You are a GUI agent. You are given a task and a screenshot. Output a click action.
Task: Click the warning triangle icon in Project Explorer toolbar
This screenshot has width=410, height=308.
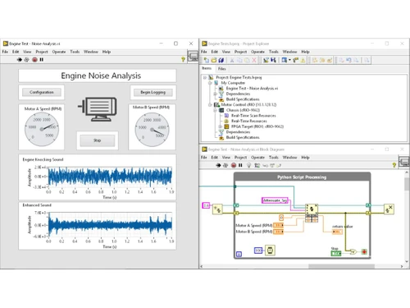(x=303, y=60)
